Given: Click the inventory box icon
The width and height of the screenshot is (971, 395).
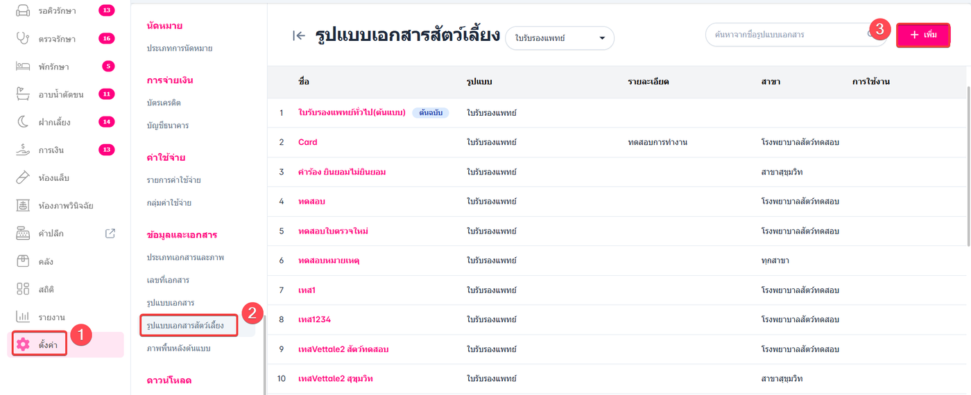Looking at the screenshot, I should [23, 261].
